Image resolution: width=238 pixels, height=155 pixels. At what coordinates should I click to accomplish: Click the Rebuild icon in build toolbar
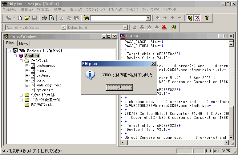(x=150, y=27)
